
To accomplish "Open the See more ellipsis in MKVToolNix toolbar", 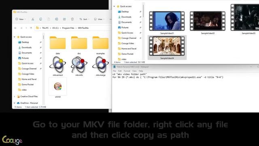I will tap(110, 19).
